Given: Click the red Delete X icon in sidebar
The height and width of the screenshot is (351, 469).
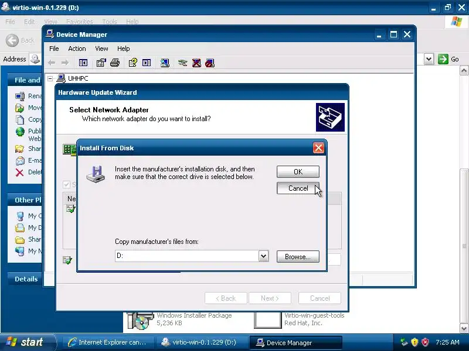Looking at the screenshot, I should (20, 173).
